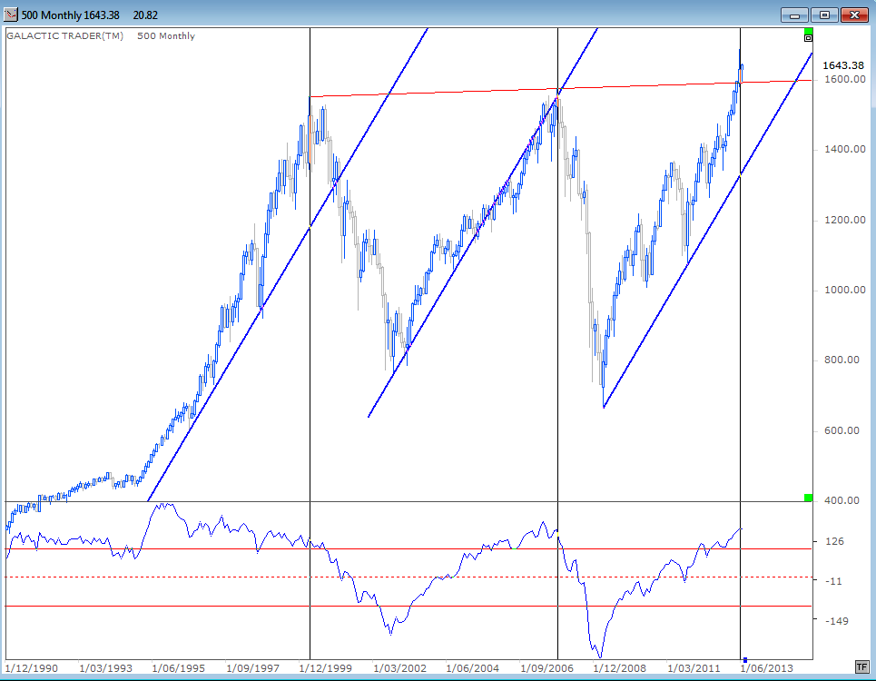Click the 1600.00 price axis label
876x681 pixels.
coord(845,79)
